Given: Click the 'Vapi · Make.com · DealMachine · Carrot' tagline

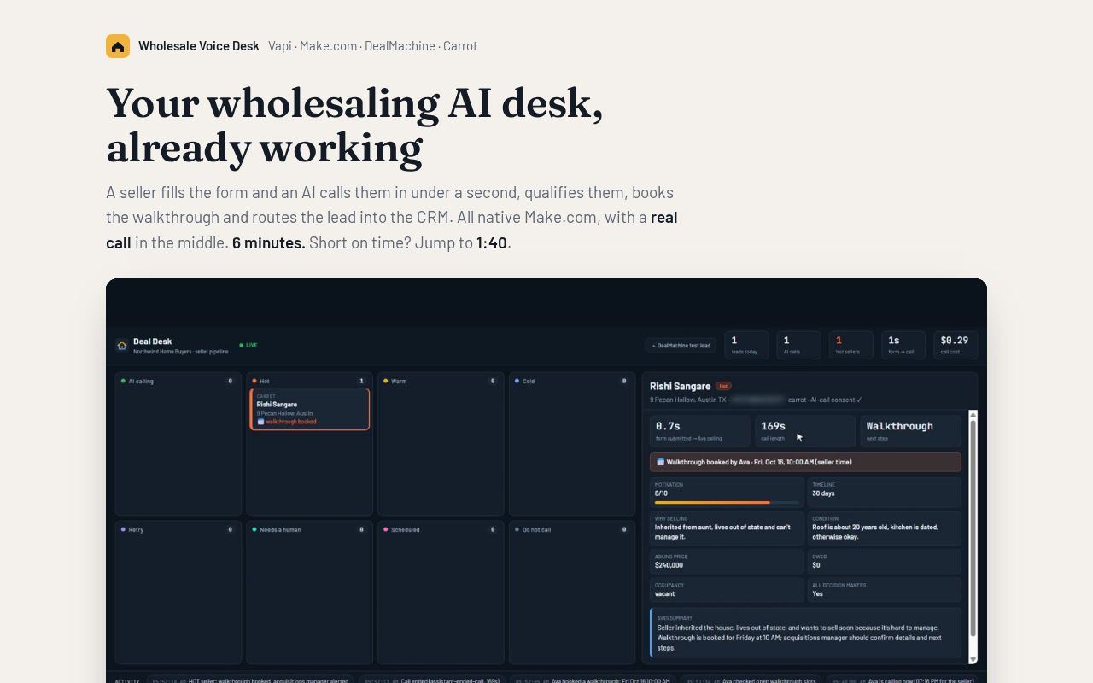Looking at the screenshot, I should [x=372, y=46].
